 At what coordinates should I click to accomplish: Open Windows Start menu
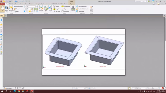point(2,91)
